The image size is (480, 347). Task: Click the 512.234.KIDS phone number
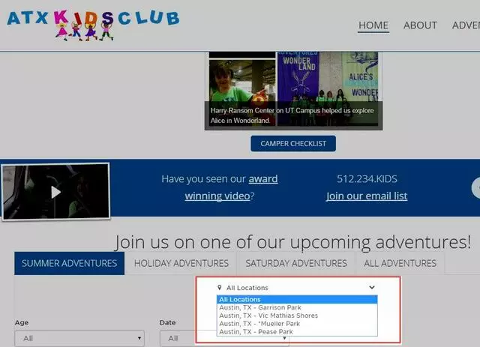tap(367, 178)
